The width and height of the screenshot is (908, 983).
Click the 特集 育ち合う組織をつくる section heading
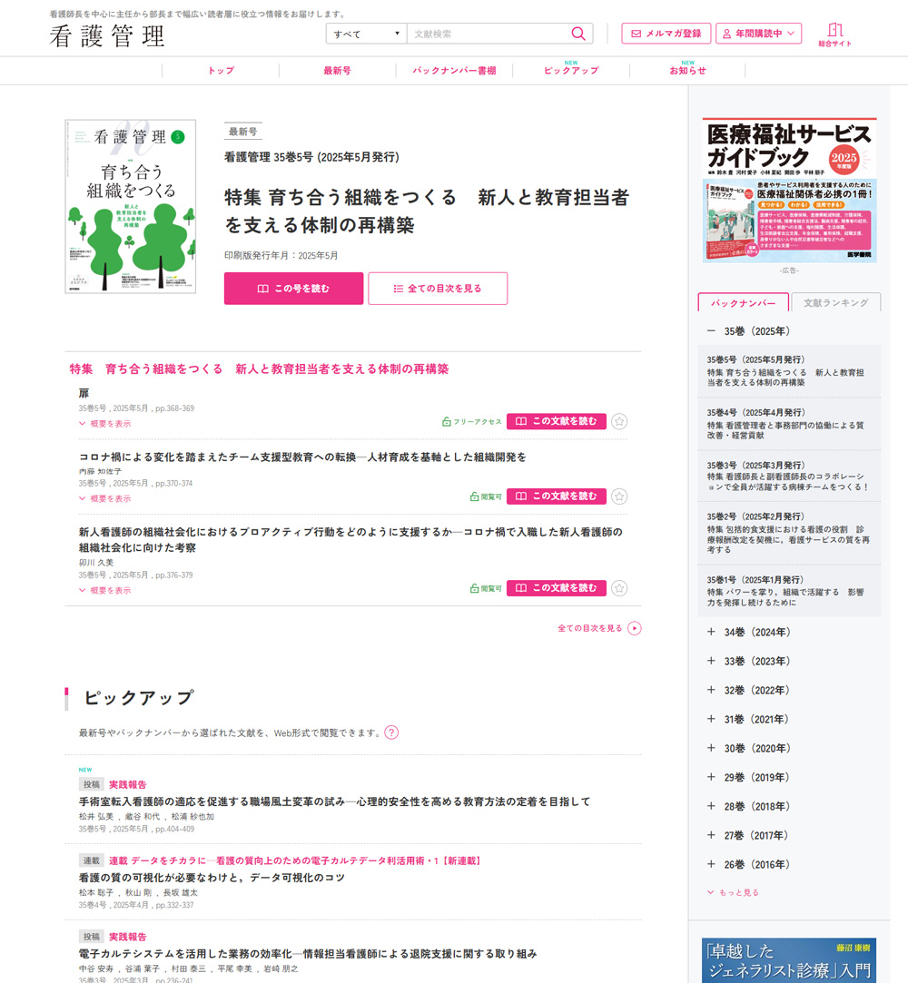point(259,369)
